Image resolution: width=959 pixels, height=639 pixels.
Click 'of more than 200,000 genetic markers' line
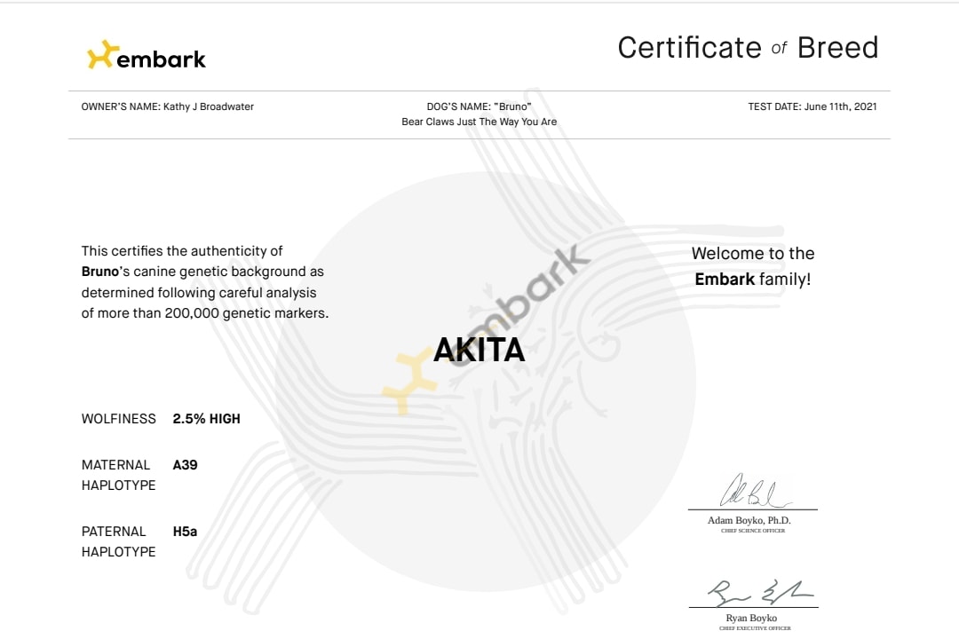point(205,313)
